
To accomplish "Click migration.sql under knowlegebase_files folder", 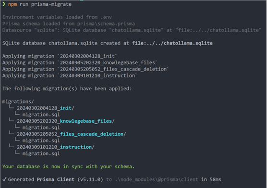I will coord(41,128).
